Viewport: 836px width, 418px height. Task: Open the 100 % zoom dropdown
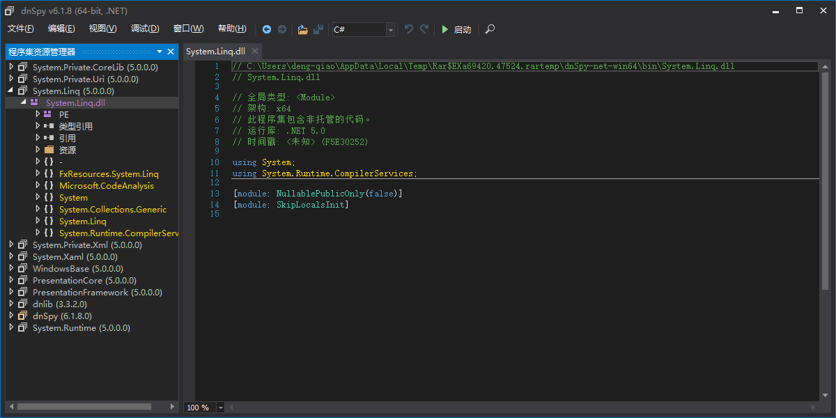click(x=221, y=408)
